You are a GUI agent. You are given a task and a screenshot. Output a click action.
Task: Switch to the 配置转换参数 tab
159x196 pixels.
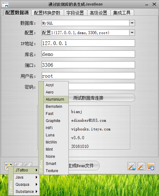click(x=47, y=13)
